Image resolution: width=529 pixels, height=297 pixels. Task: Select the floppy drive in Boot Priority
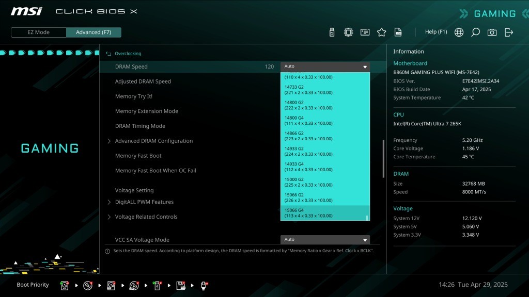click(x=181, y=285)
